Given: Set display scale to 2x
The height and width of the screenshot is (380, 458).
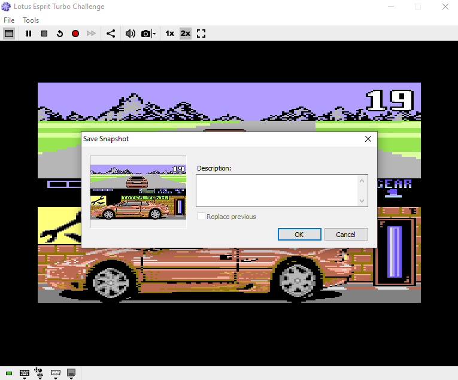Looking at the screenshot, I should (x=186, y=34).
